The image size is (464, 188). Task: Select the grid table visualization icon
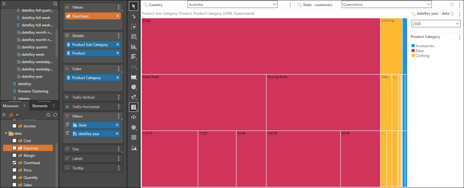pos(134,37)
